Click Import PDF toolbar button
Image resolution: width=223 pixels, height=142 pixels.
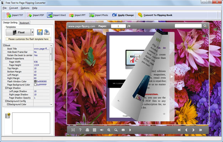pyautogui.click(x=36, y=15)
